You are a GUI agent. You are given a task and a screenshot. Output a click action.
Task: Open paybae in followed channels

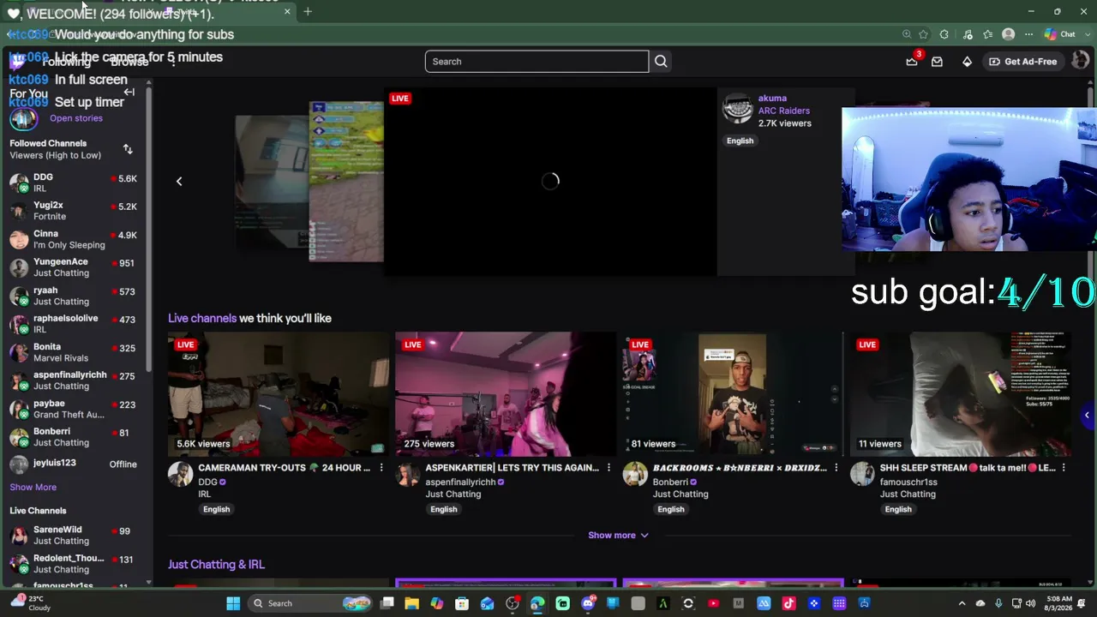tap(74, 409)
